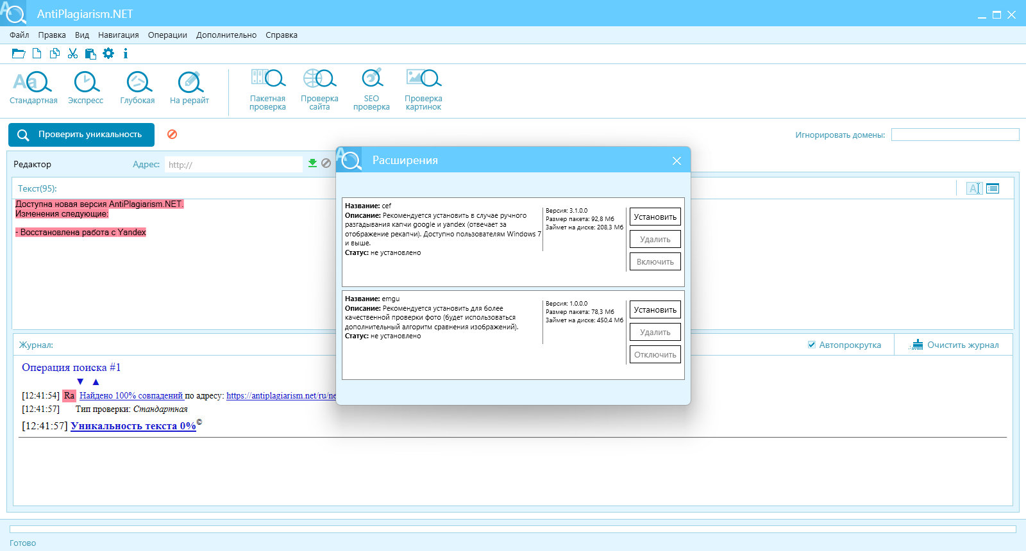Click the cef 'Версия: 3.1.0.0' text
The width and height of the screenshot is (1026, 551).
[567, 210]
